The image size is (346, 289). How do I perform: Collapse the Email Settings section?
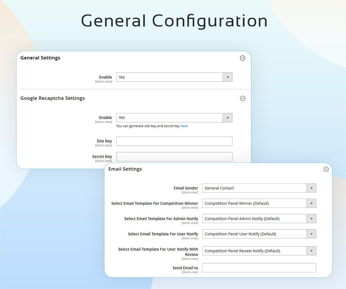pos(326,169)
